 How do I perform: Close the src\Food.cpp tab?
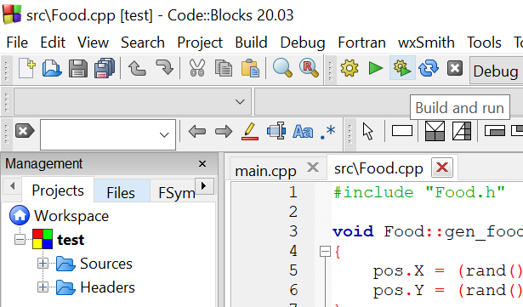point(442,168)
